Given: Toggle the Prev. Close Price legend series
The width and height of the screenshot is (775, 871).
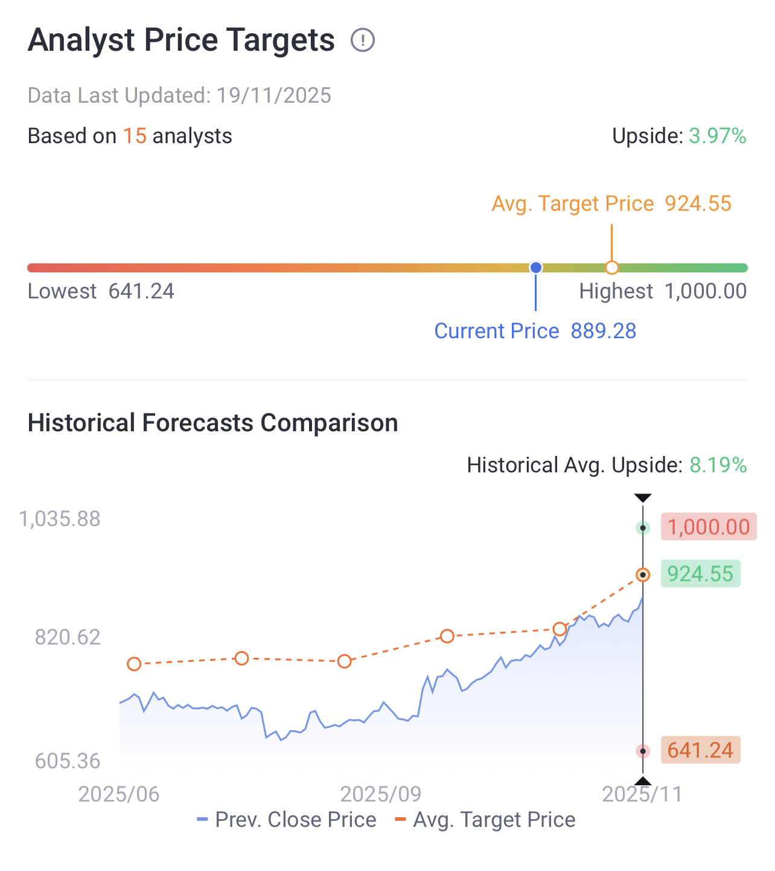Looking at the screenshot, I should click(287, 820).
